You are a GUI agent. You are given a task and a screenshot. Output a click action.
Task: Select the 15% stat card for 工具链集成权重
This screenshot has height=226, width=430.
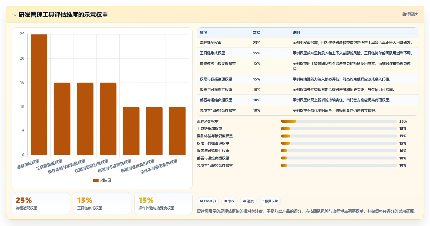[102, 203]
